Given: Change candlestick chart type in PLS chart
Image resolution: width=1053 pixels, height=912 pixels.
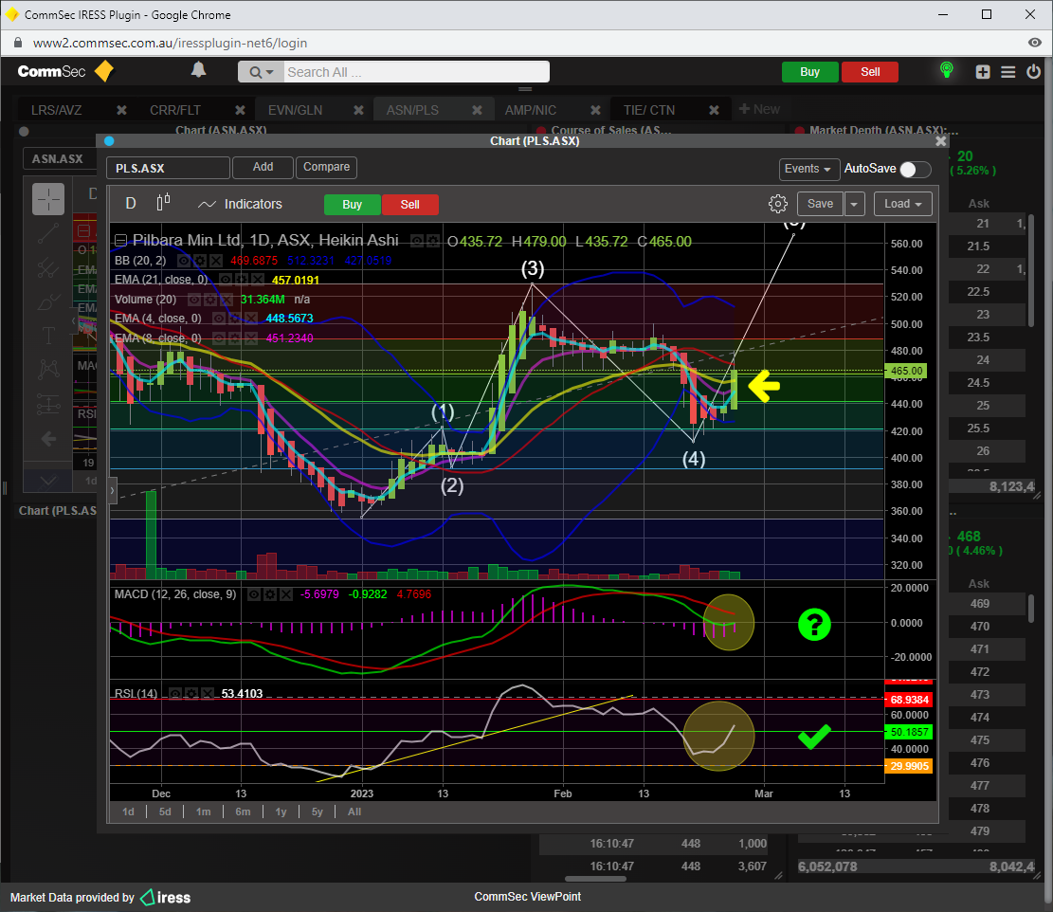Looking at the screenshot, I should [163, 202].
